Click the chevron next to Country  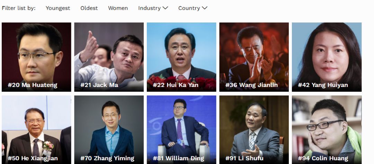205,8
